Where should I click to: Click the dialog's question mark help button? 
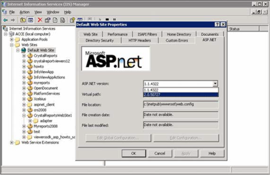coord(217,25)
